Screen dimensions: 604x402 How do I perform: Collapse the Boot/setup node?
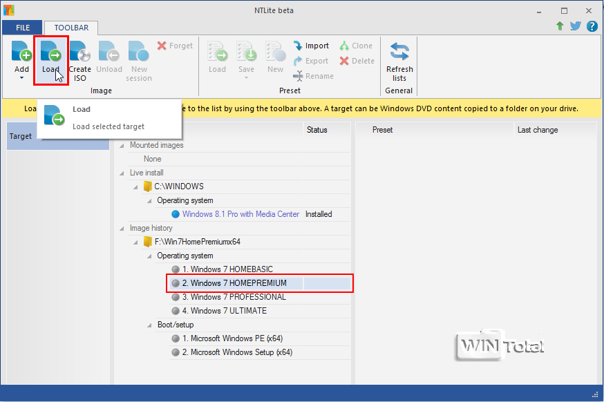coord(149,325)
